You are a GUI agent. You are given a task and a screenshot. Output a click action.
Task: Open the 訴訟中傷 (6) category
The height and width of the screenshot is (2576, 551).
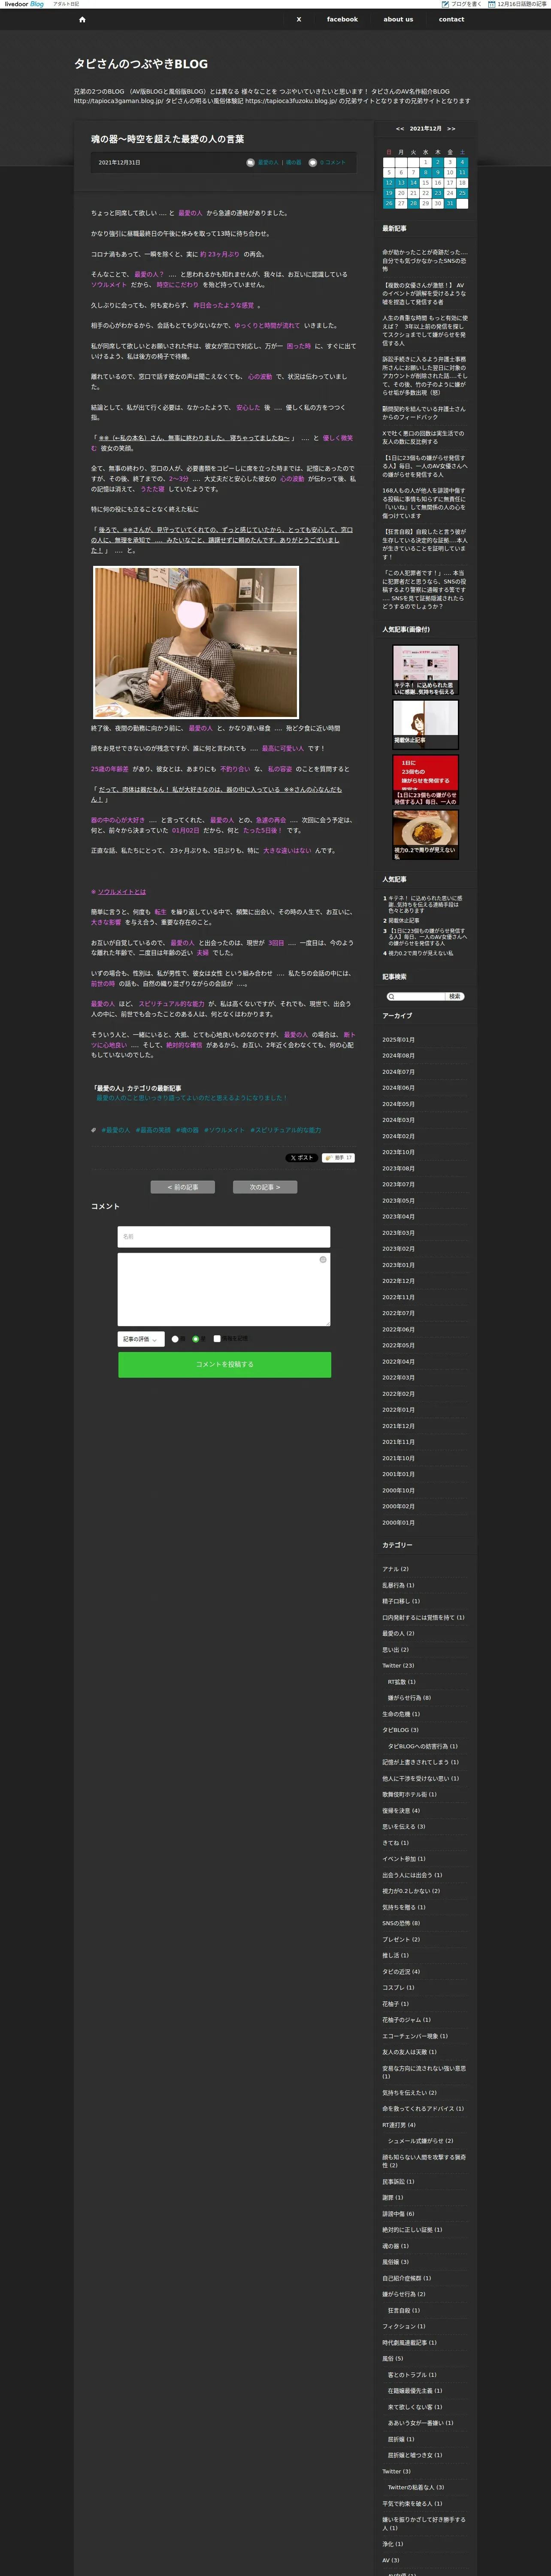tap(398, 2214)
